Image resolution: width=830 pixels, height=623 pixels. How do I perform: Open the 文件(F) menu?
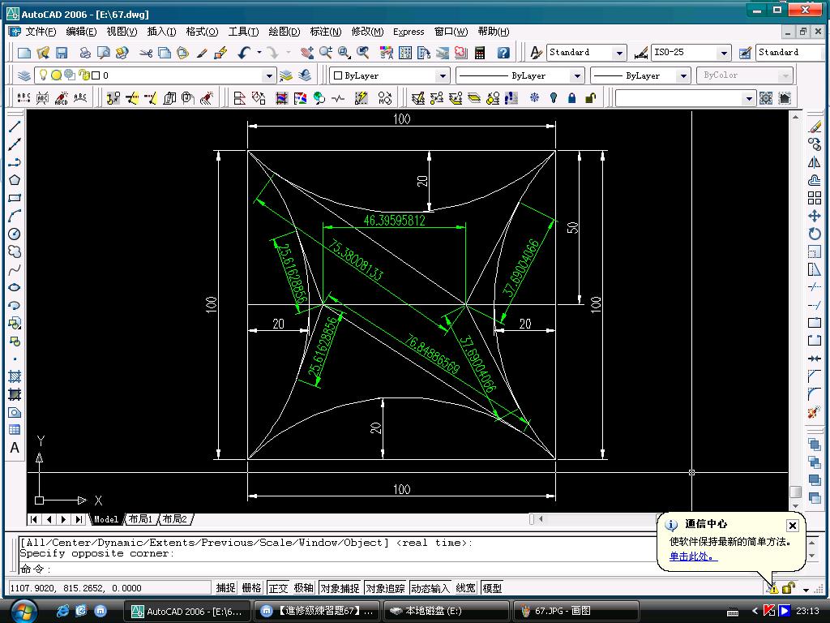[x=41, y=32]
